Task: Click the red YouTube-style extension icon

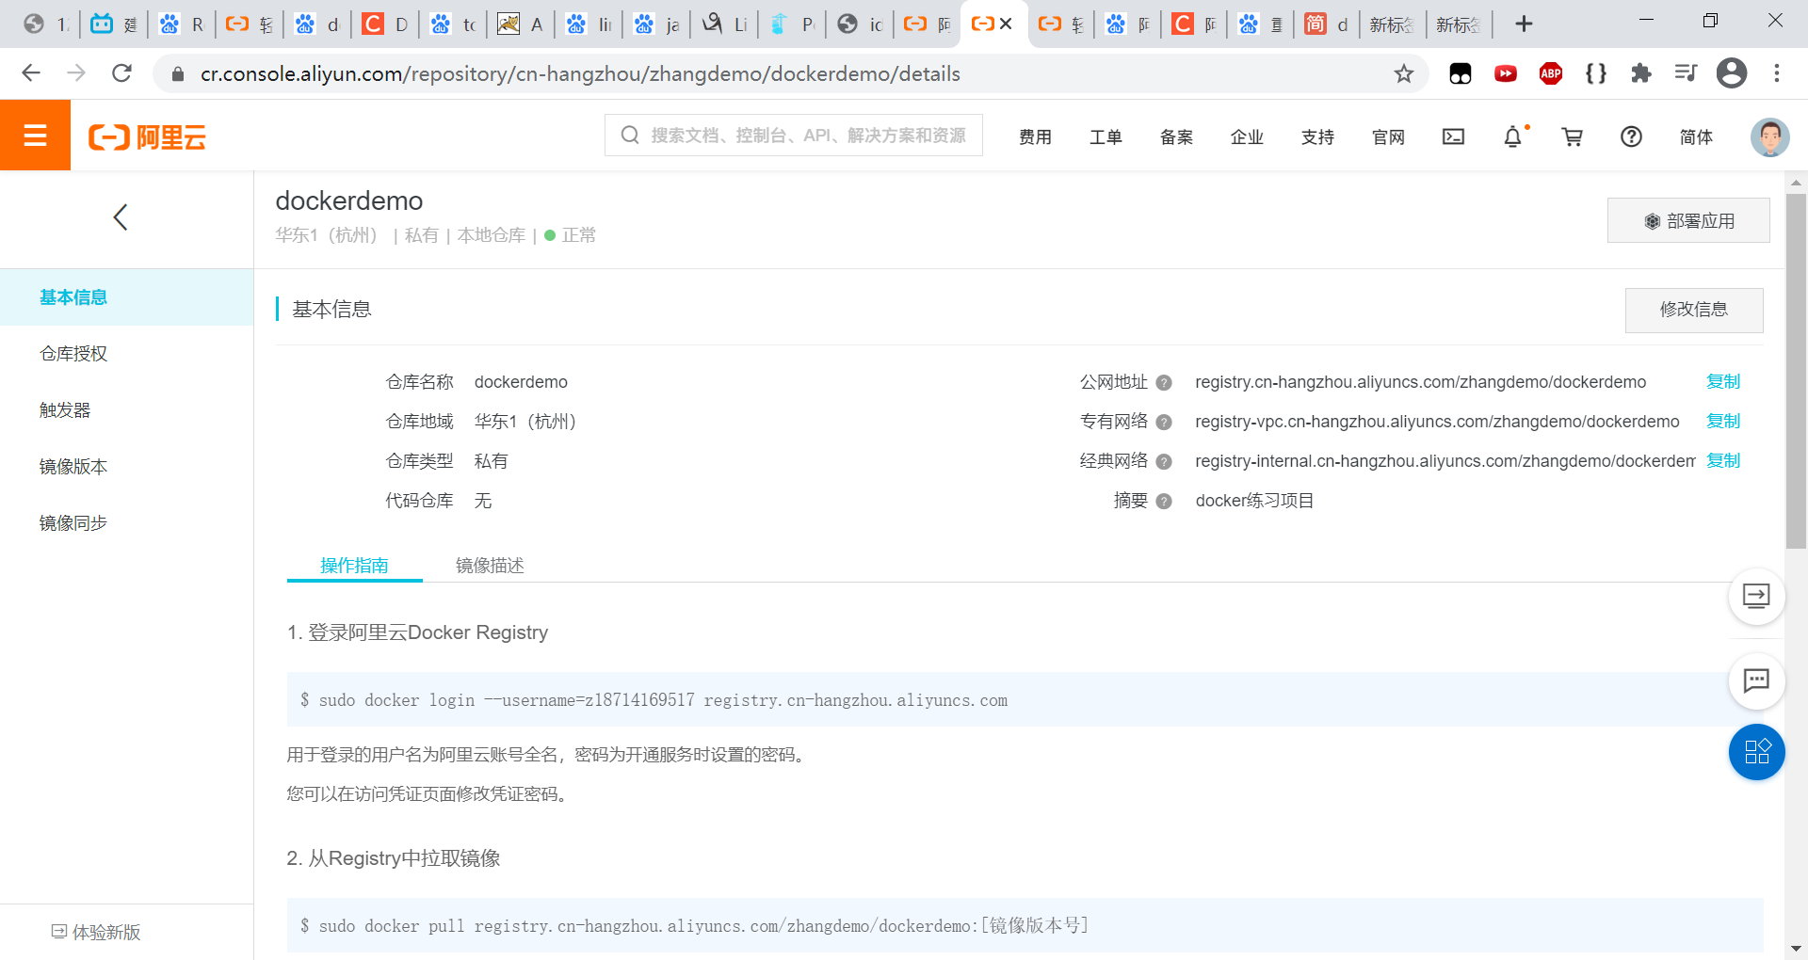Action: (x=1506, y=73)
